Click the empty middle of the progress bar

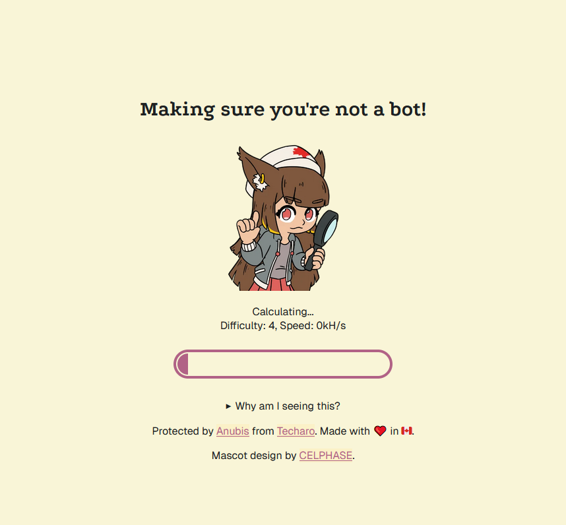pos(289,363)
